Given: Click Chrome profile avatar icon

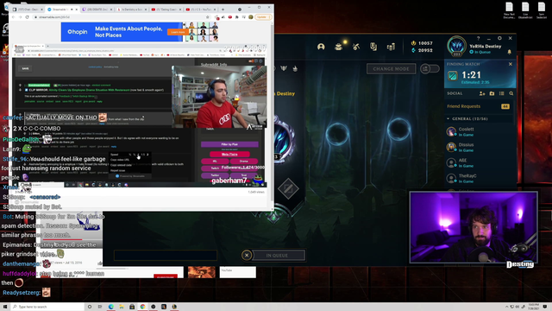Looking at the screenshot, I should (251, 17).
